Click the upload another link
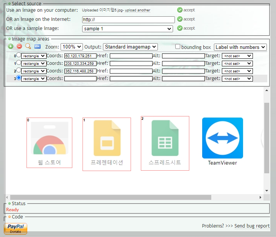 [137, 10]
